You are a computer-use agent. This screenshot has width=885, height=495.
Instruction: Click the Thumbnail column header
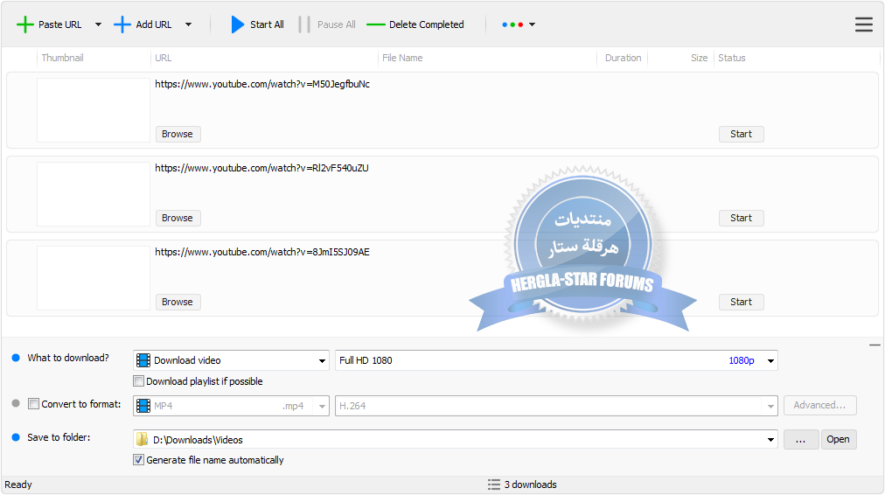(x=63, y=58)
